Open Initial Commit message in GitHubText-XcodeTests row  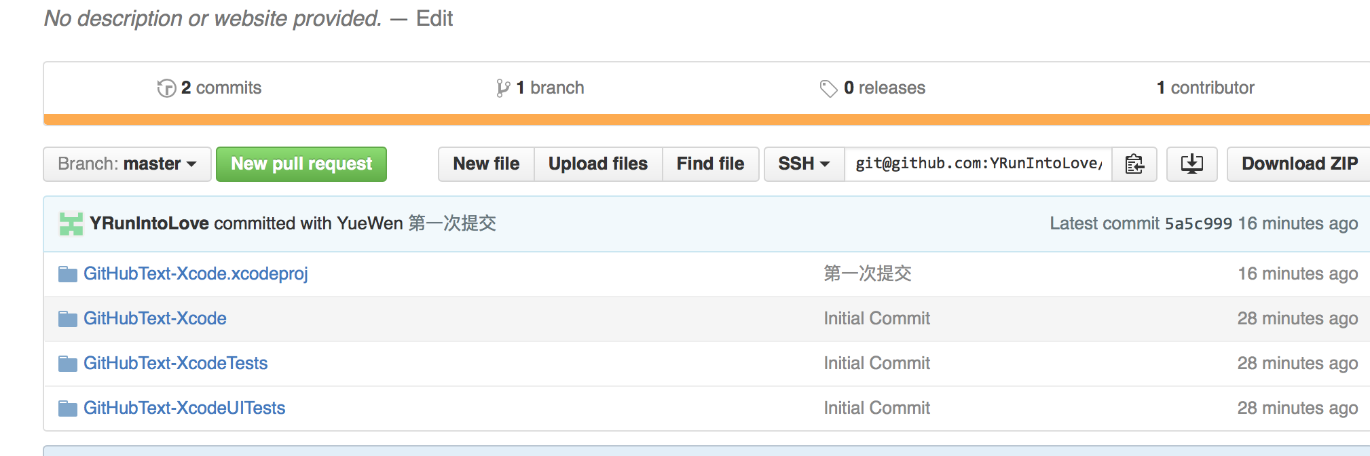click(876, 363)
